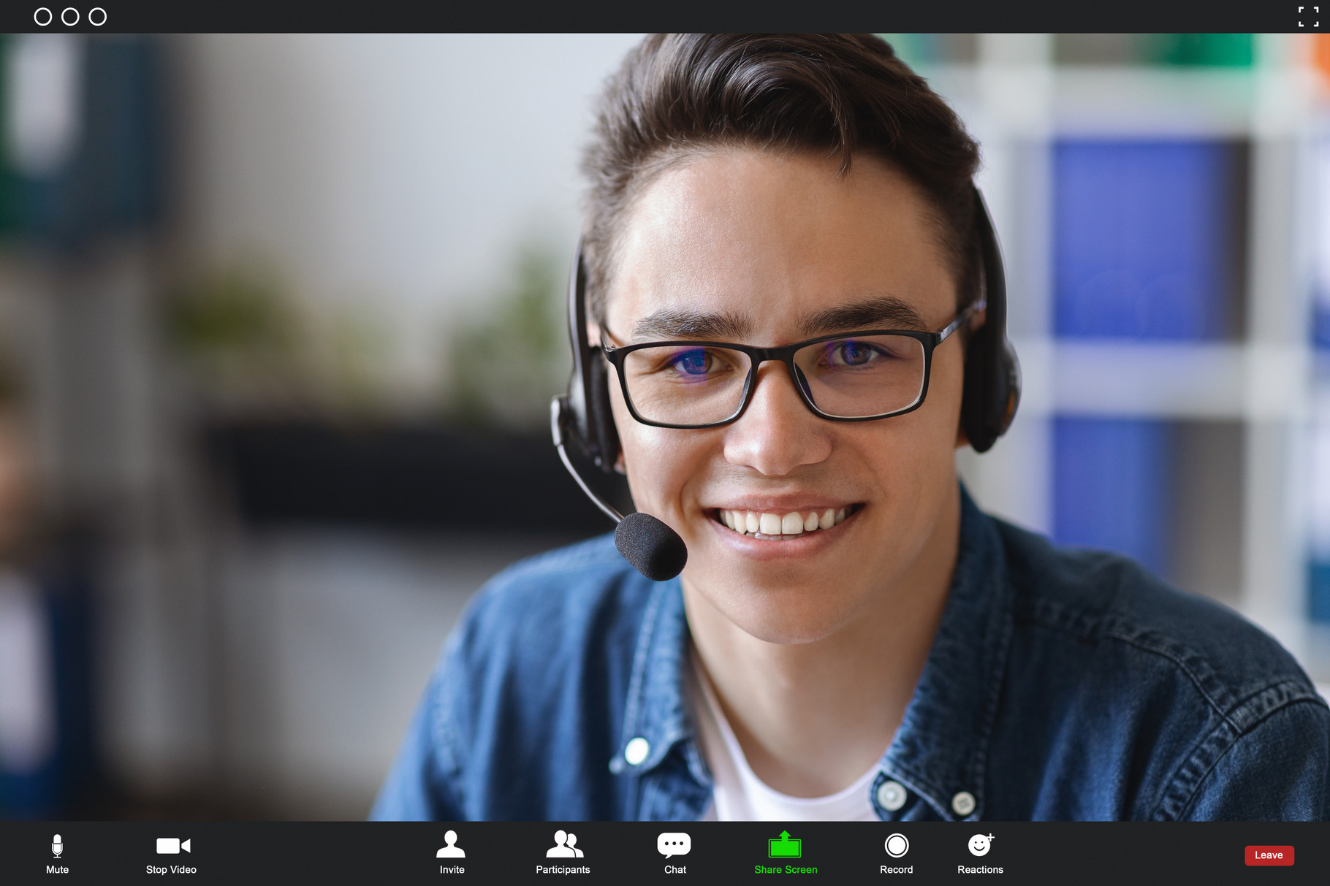
Task: Click the "Mute" text label
Action: click(57, 869)
